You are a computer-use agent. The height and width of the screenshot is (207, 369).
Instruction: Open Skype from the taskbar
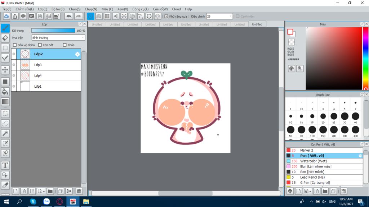point(33,202)
